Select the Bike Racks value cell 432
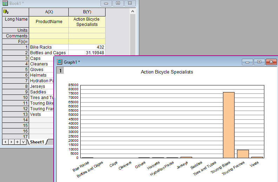The width and height of the screenshot is (278, 182). [x=87, y=47]
